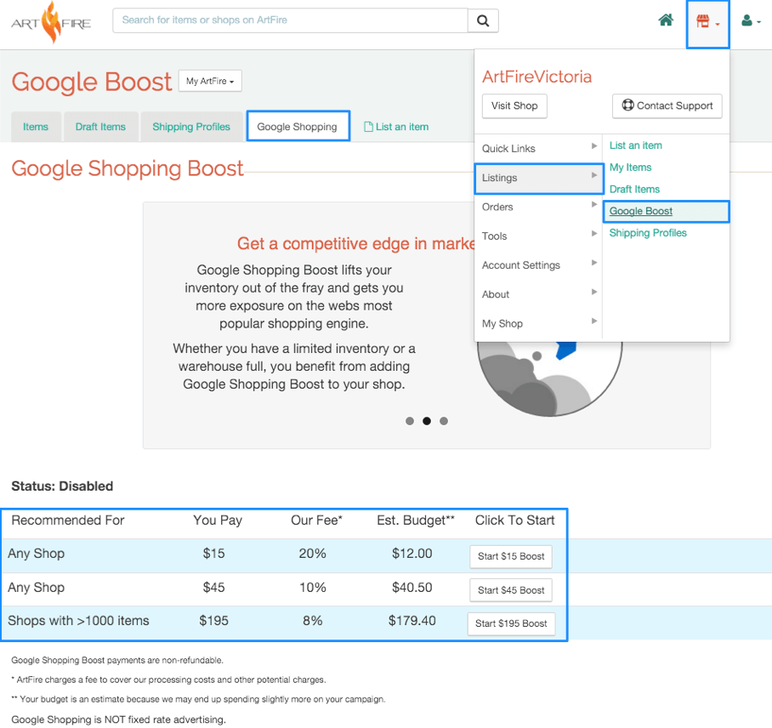
Task: Expand the Listings submenu
Action: coord(539,179)
